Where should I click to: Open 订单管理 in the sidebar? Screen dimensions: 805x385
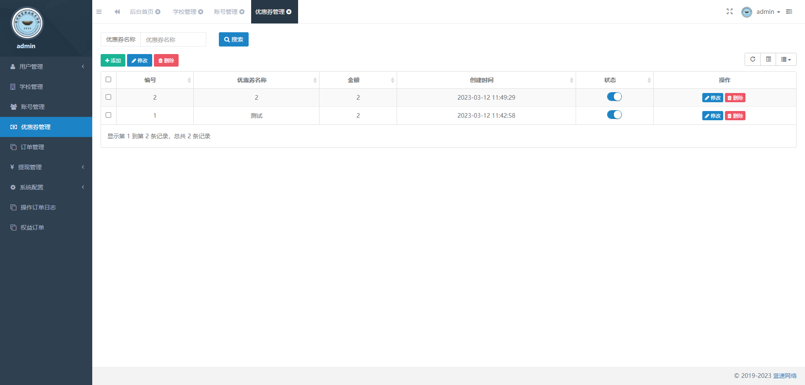[x=32, y=147]
